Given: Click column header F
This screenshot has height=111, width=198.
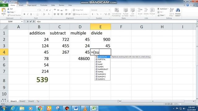Looking at the screenshot, I should click(x=121, y=27).
